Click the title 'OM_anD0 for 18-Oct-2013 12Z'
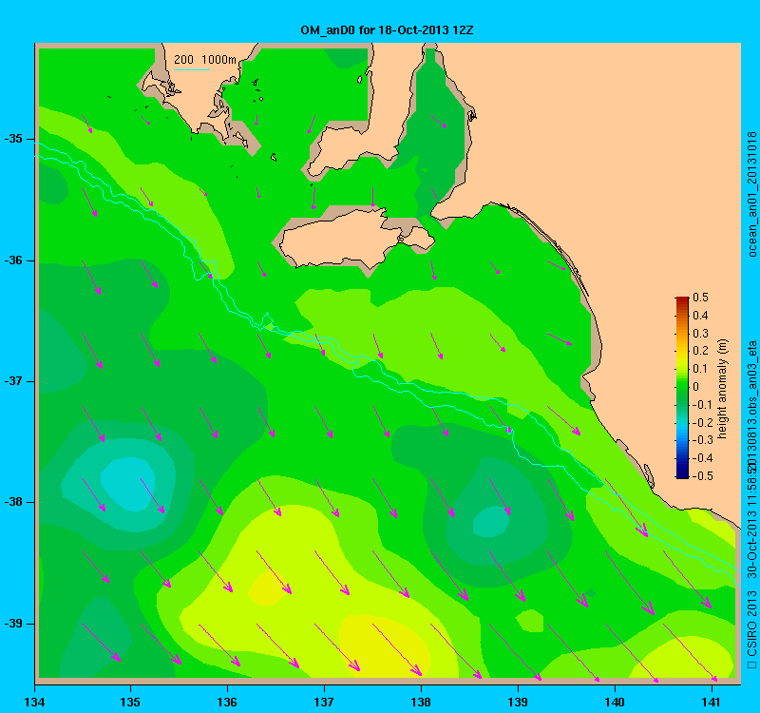 pos(387,30)
